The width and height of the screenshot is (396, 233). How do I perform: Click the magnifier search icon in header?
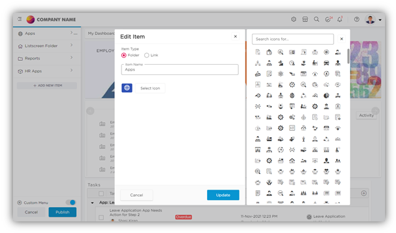pyautogui.click(x=316, y=19)
